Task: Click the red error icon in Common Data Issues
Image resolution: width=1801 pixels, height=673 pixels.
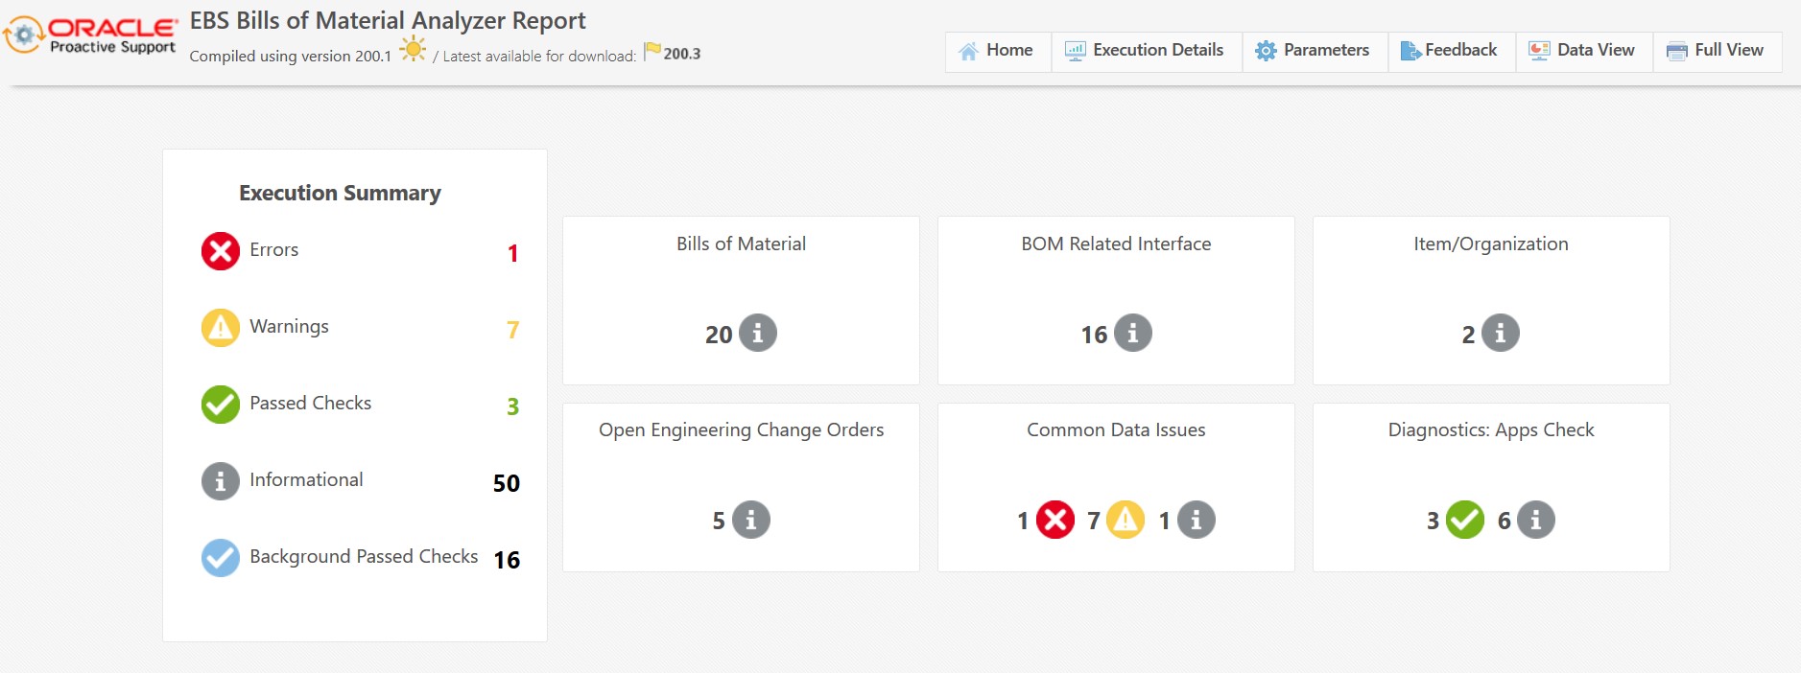Action: 1055,520
